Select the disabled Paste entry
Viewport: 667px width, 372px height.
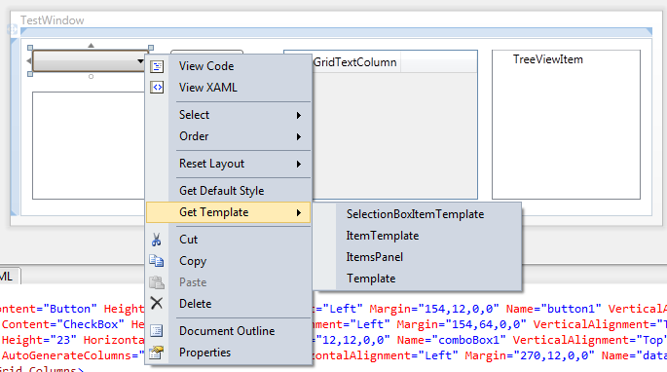pos(229,282)
